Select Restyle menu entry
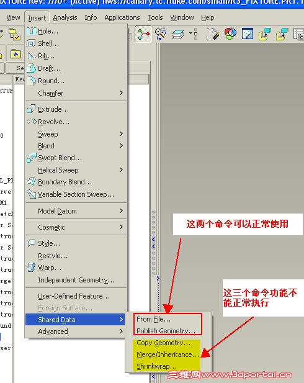This screenshot has height=383, width=304. [x=76, y=256]
